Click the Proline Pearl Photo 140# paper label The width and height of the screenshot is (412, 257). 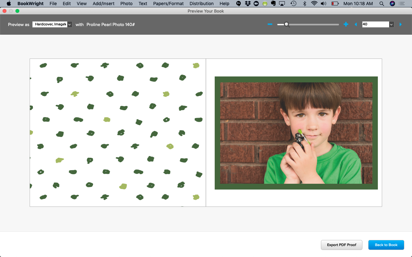click(x=111, y=24)
